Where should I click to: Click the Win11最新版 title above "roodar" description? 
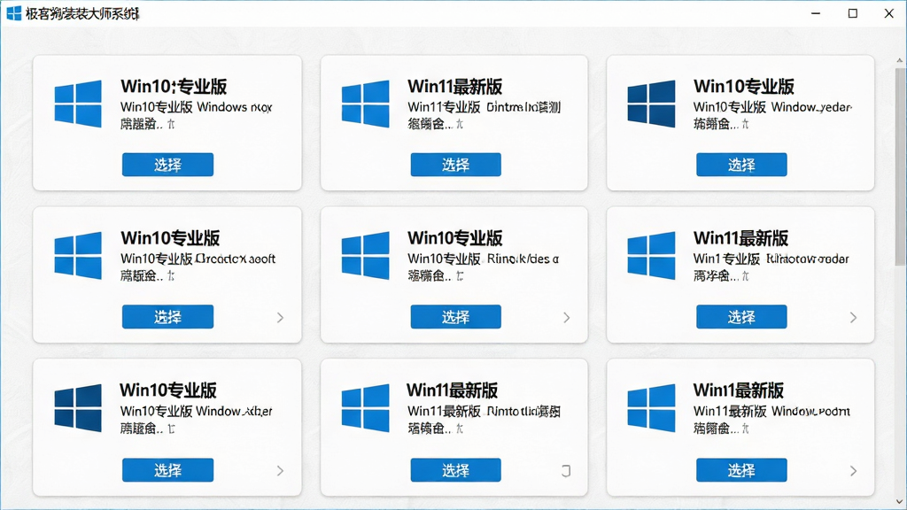741,238
